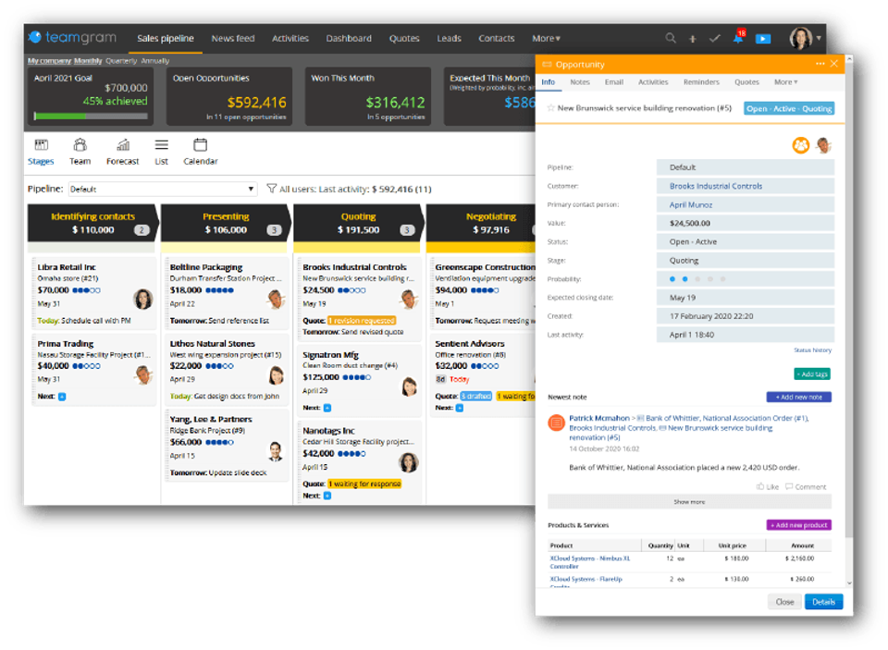Open the three-dots menu in Opportunity header
Image resolution: width=888 pixels, height=650 pixels.
click(820, 64)
